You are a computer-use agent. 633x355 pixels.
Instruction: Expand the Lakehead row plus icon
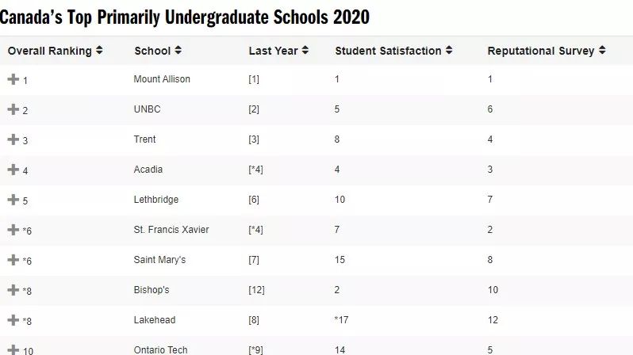tap(13, 320)
